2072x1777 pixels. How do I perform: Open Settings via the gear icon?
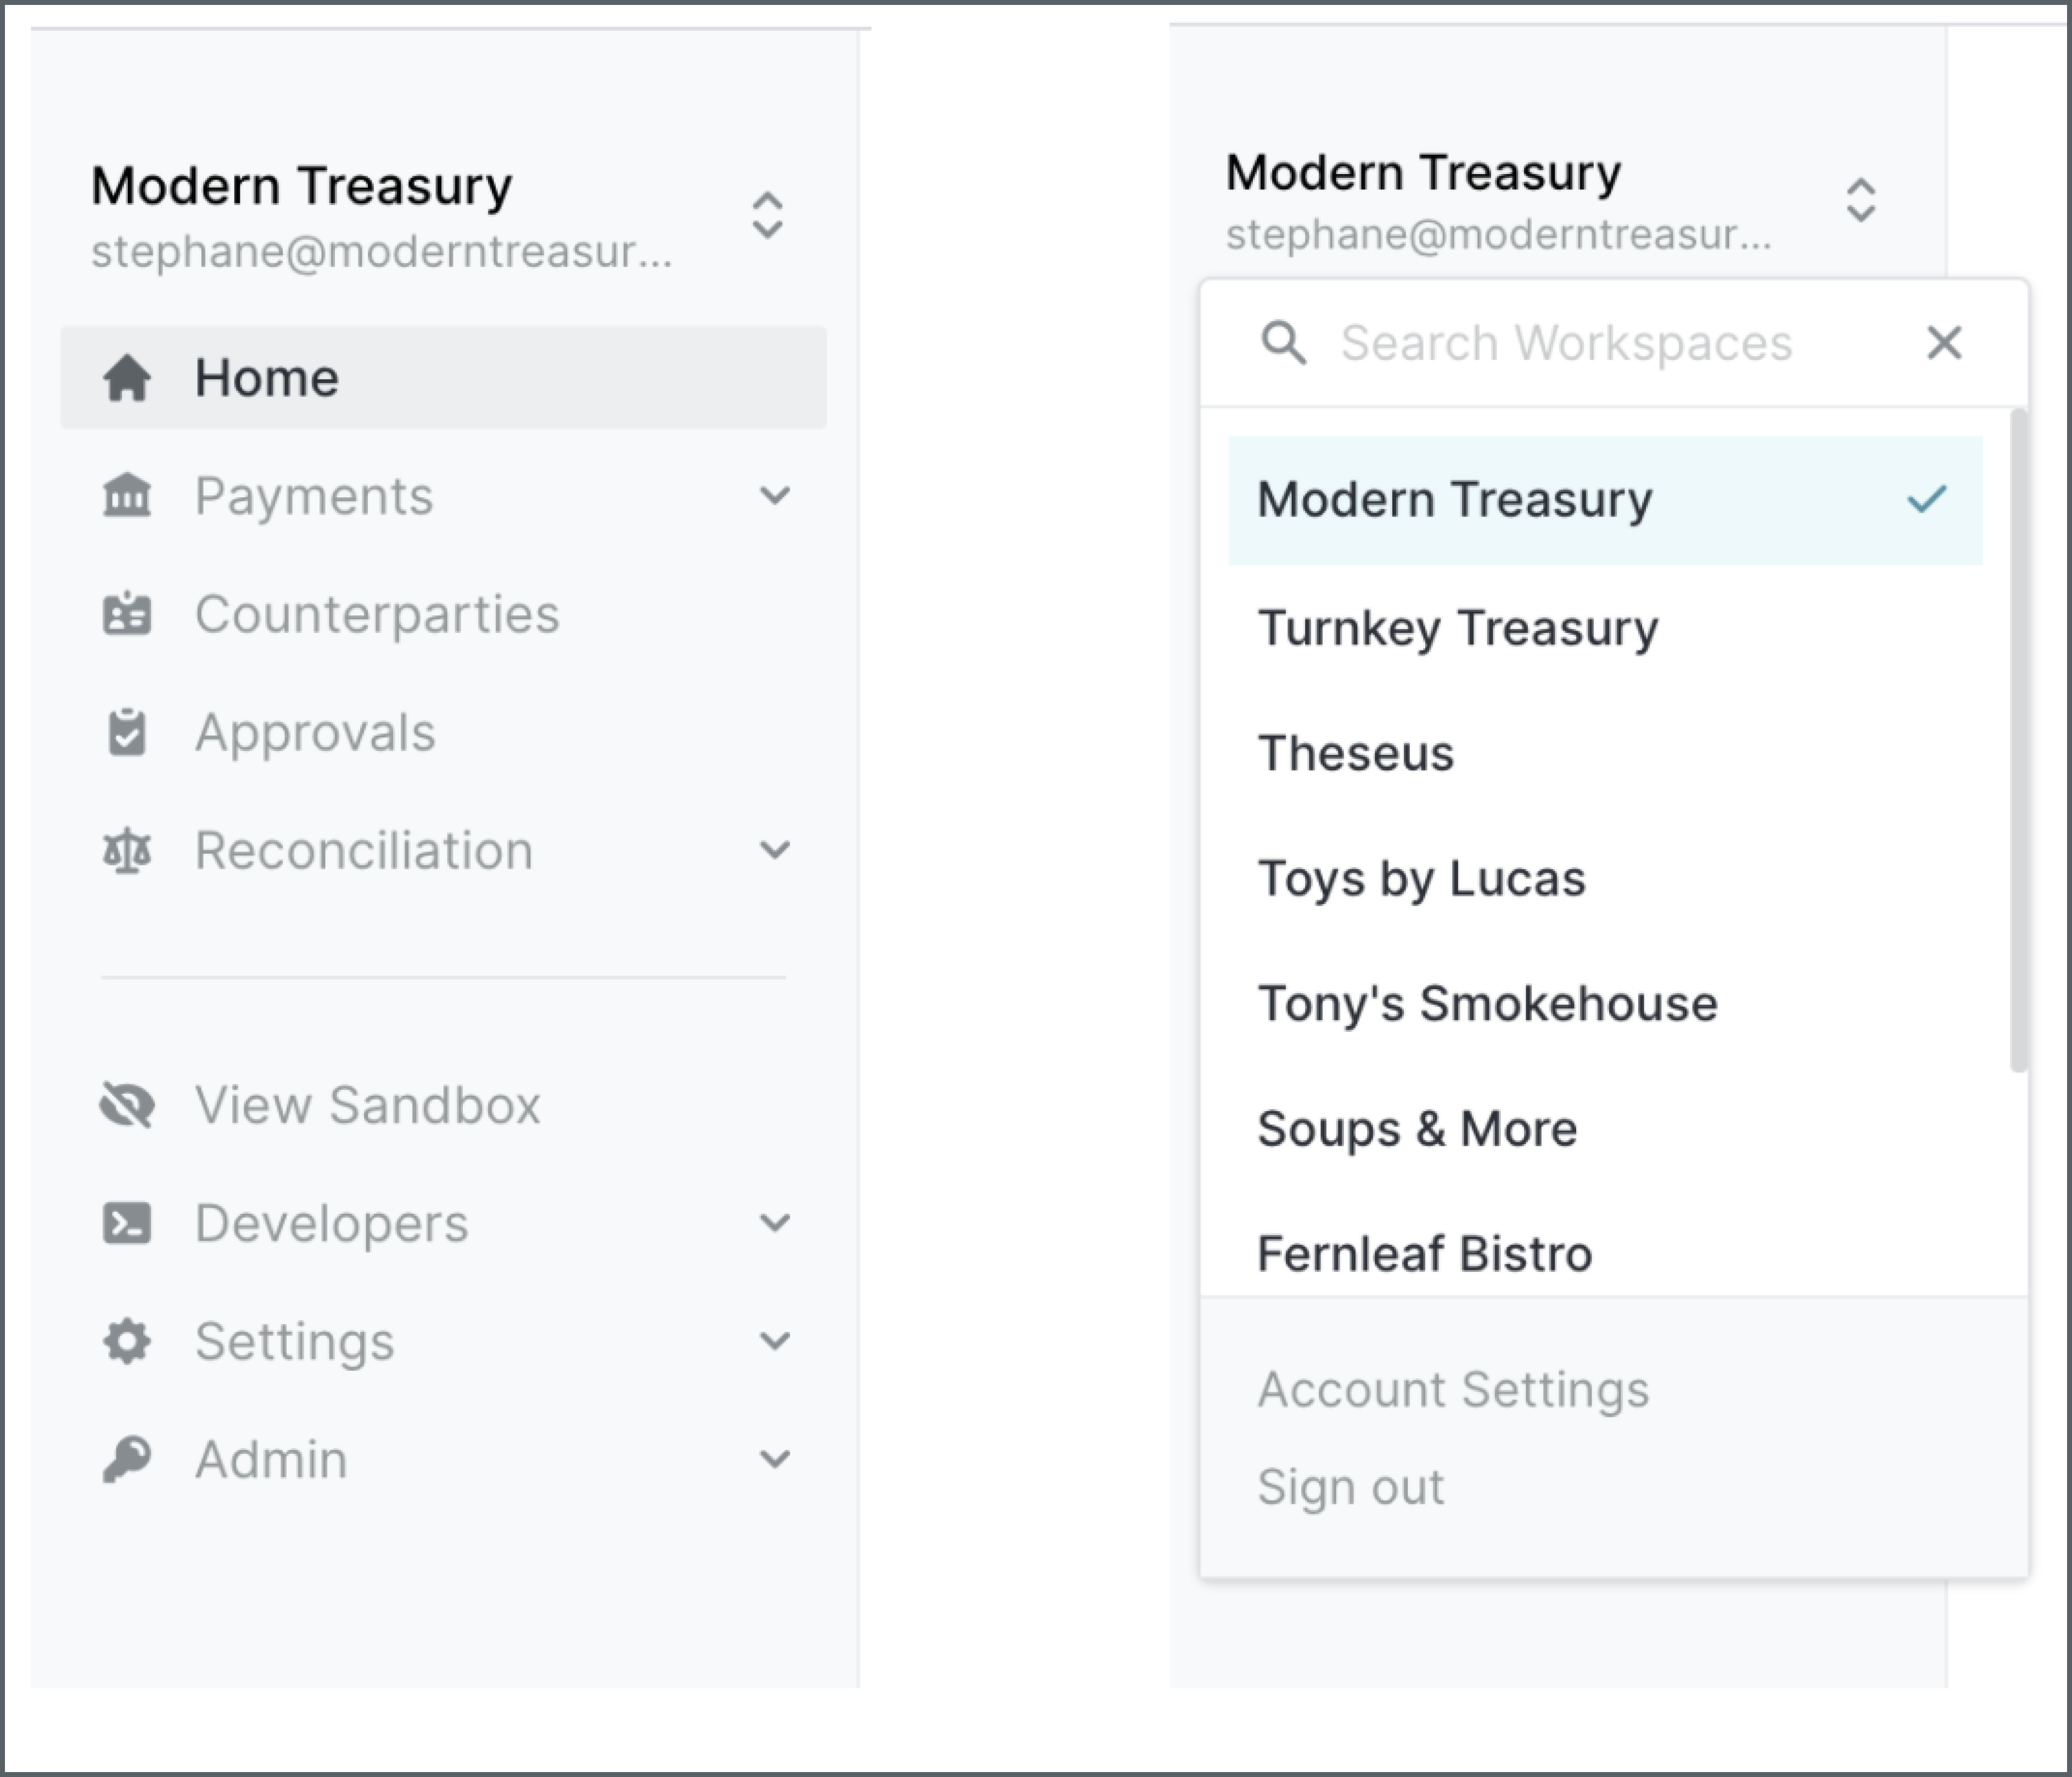click(x=128, y=1340)
